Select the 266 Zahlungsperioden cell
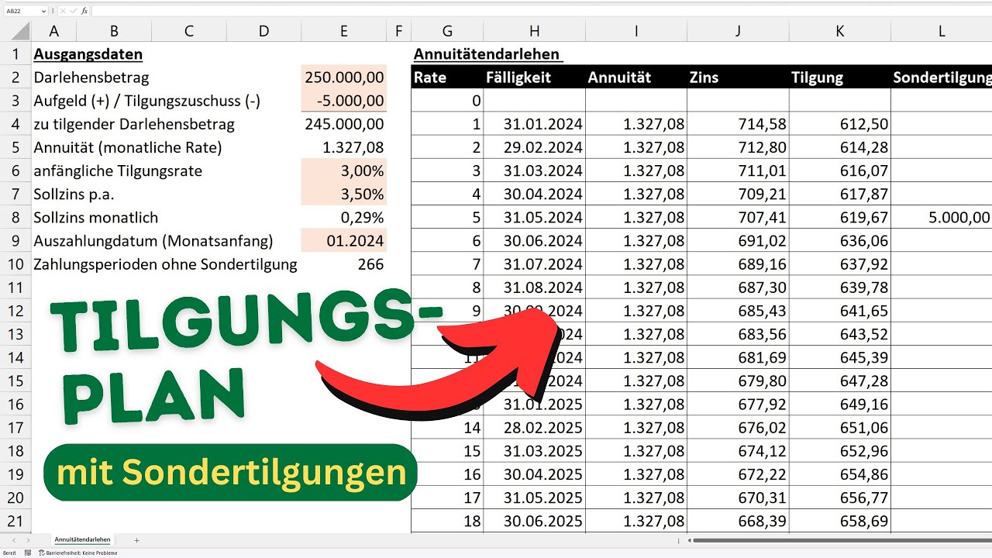This screenshot has width=992, height=558. (x=343, y=264)
